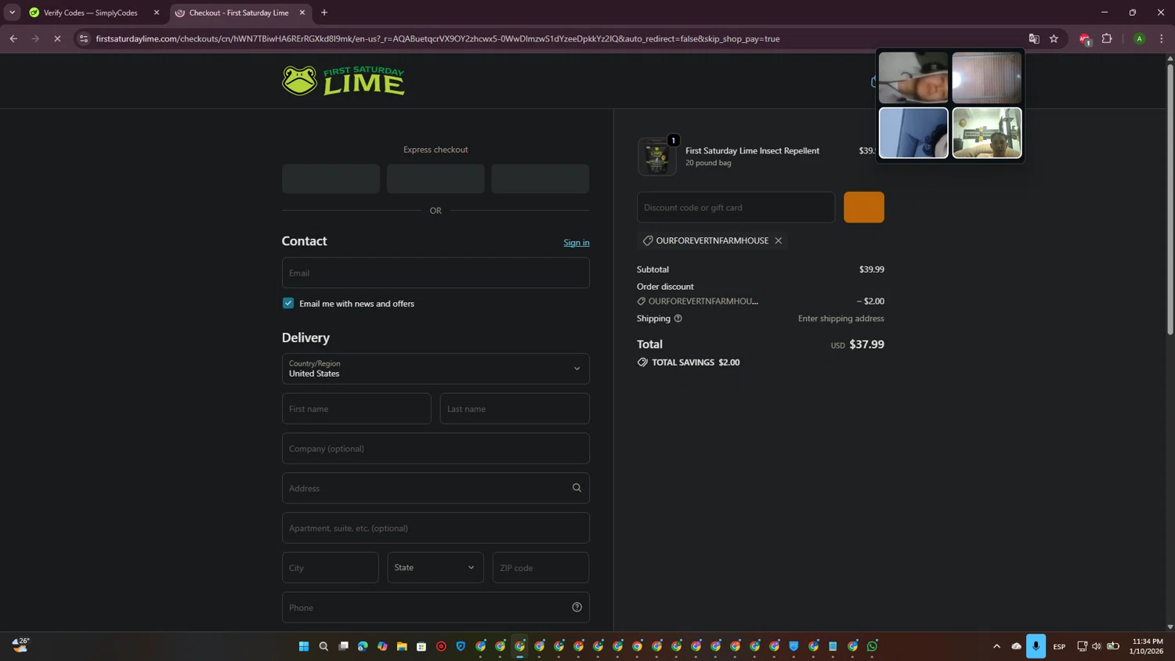Focus the Address field
1175x661 pixels.
436,488
